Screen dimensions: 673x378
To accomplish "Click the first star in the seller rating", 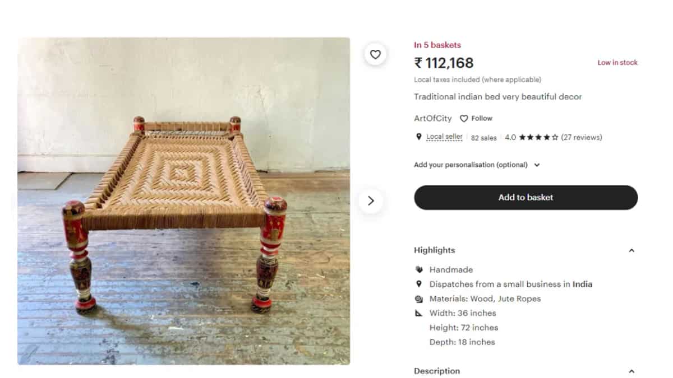I will pyautogui.click(x=522, y=137).
